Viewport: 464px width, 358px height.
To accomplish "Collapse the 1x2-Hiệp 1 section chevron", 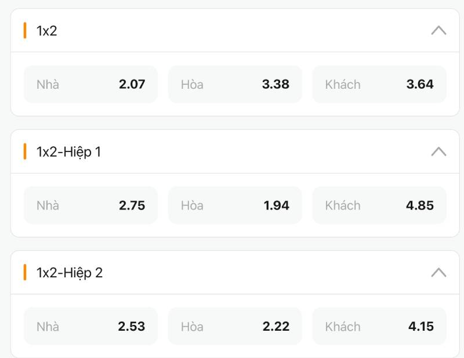I will (x=438, y=152).
